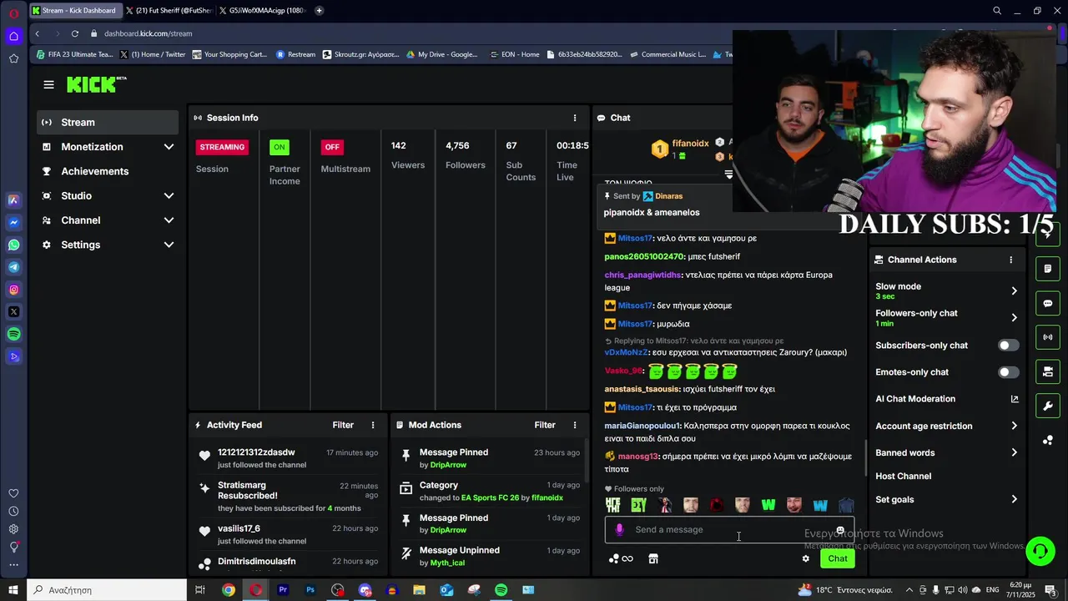The image size is (1068, 601).
Task: Open Photoshop from Windows taskbar
Action: tap(310, 590)
